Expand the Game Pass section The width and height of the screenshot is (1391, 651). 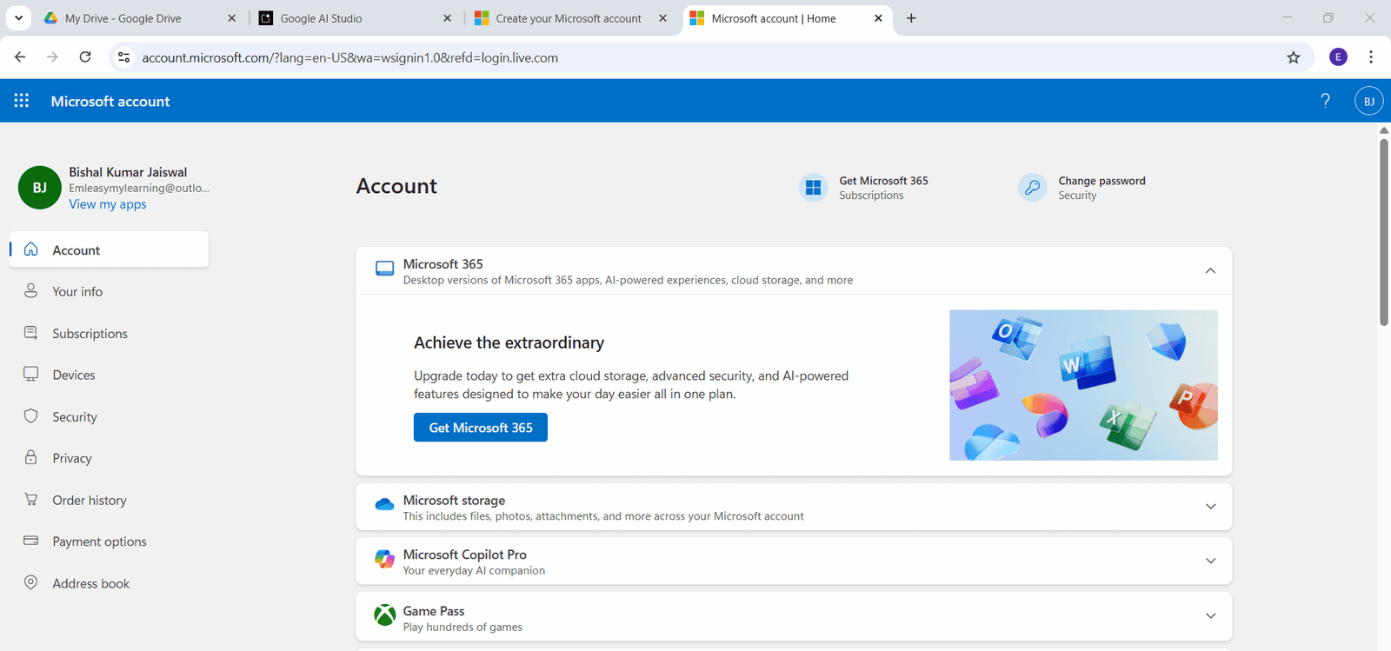(x=1209, y=616)
